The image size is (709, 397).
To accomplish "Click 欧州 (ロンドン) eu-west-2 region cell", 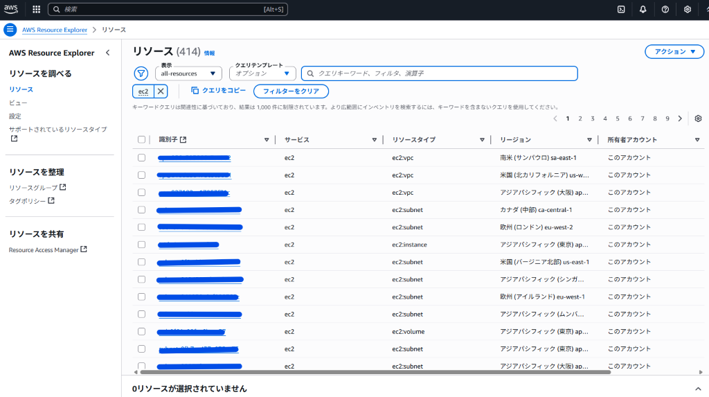I will pyautogui.click(x=537, y=227).
